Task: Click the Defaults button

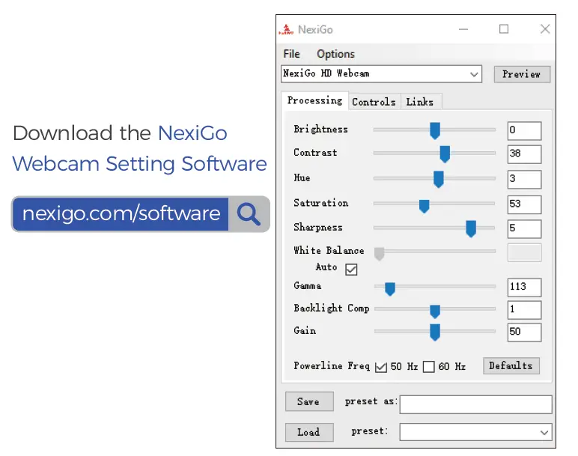Action: [x=511, y=366]
